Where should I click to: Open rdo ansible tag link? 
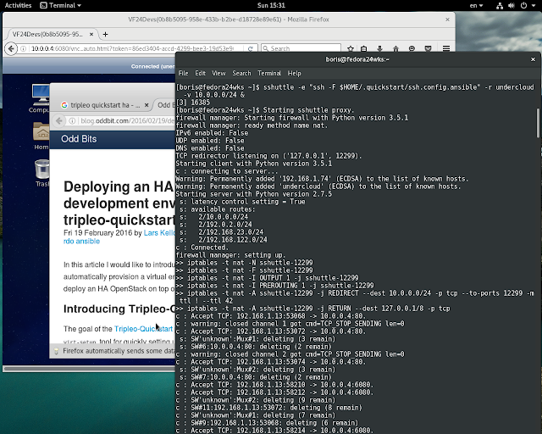[81, 242]
